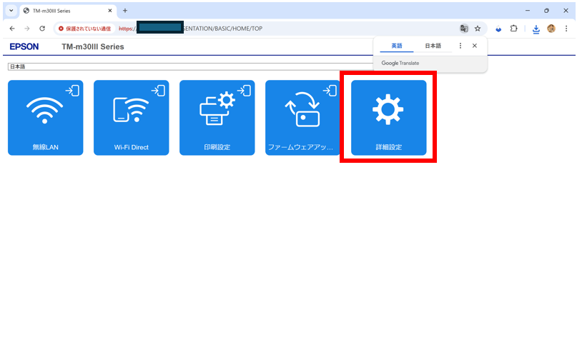577x362 pixels.
Task: Switch to the TM-m30III Series browser tab
Action: [68, 11]
